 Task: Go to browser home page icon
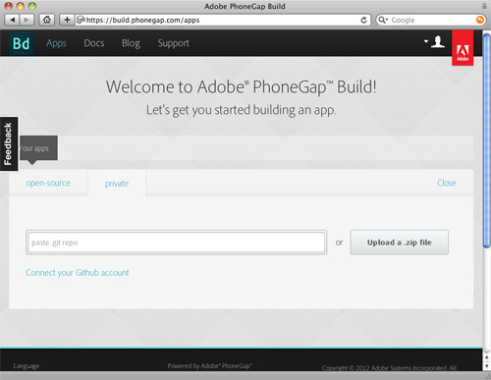coord(47,20)
